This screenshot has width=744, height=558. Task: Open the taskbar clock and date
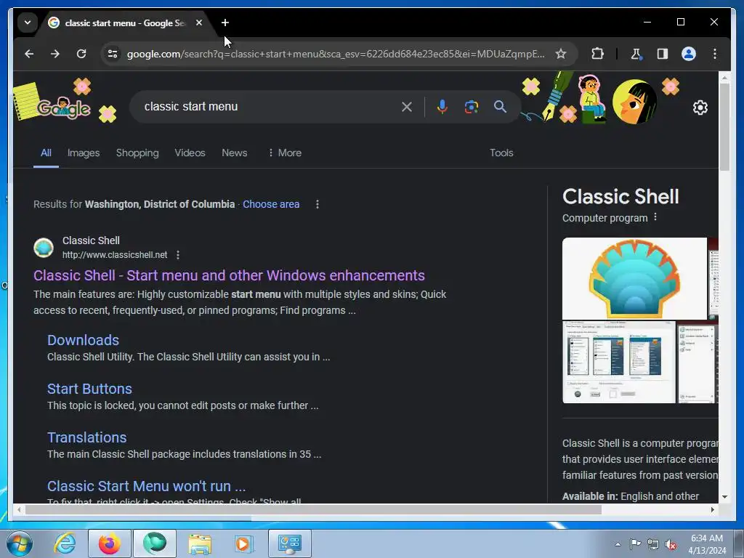point(707,544)
